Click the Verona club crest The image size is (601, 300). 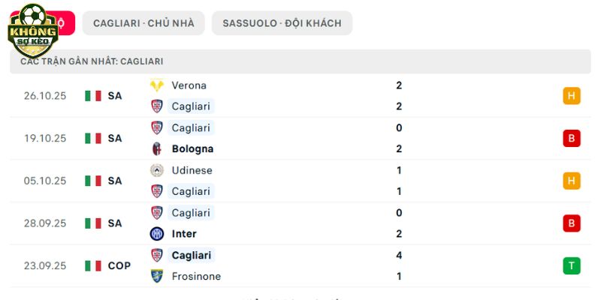157,85
